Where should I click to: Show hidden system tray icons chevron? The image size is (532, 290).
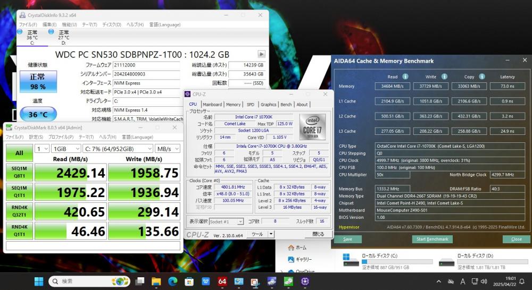coord(439,281)
